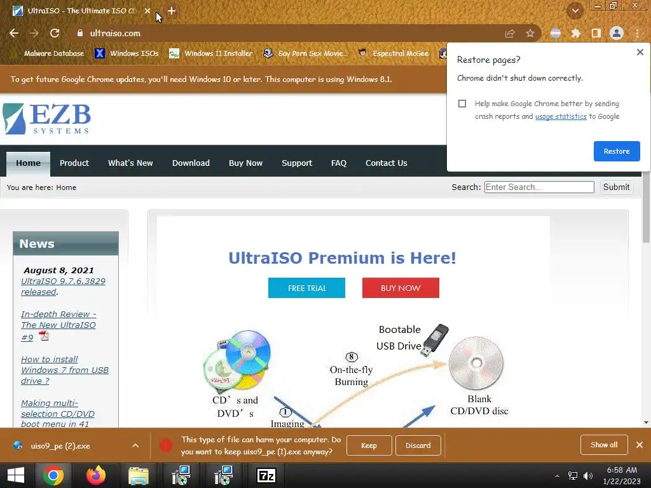The height and width of the screenshot is (488, 651).
Task: Click the share page icon in address bar
Action: click(x=509, y=34)
